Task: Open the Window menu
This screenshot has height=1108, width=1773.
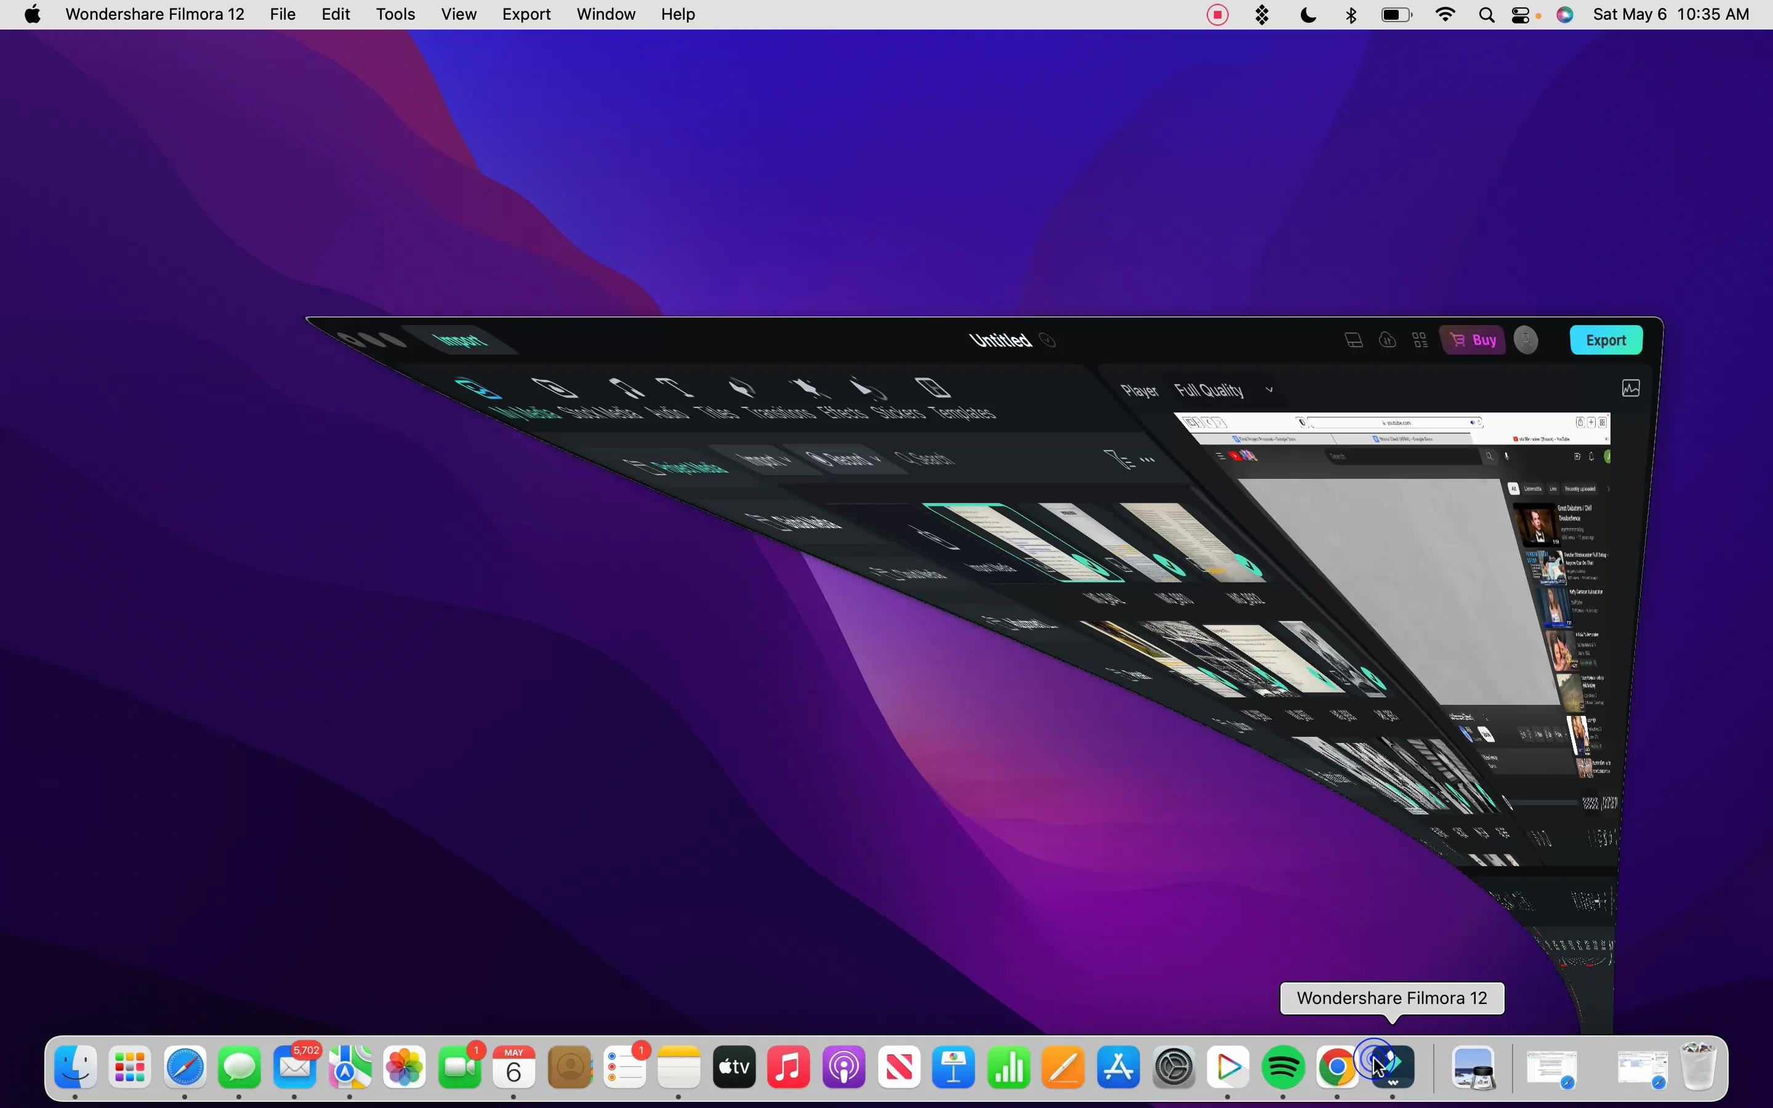Action: [x=606, y=15]
